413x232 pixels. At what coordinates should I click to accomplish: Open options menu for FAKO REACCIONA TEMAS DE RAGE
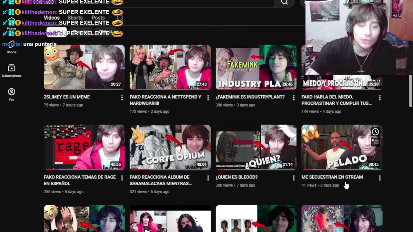pos(122,178)
